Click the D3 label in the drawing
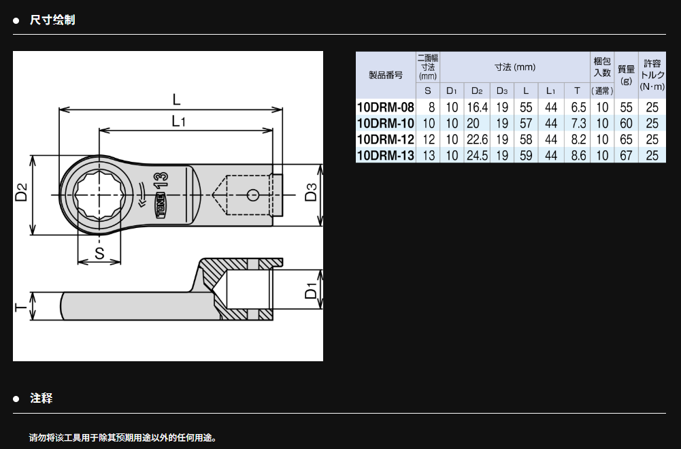Viewport: 681px width, 449px height. click(x=311, y=195)
